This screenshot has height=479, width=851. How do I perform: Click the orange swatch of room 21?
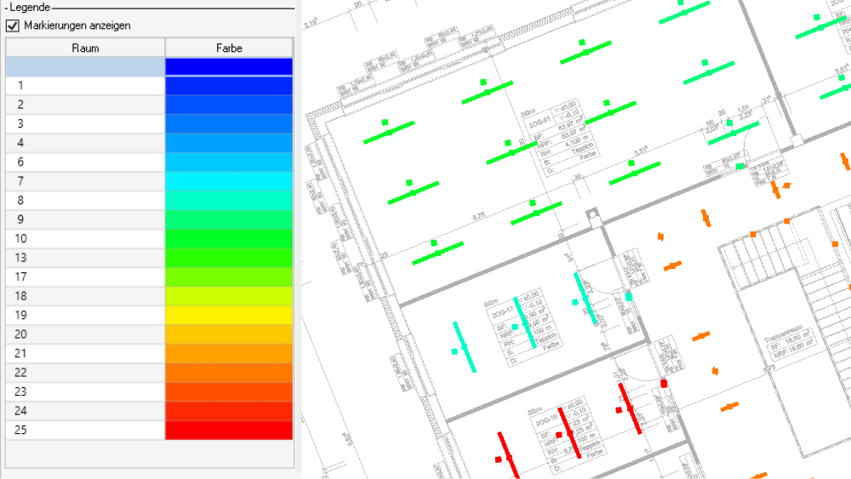tap(229, 354)
